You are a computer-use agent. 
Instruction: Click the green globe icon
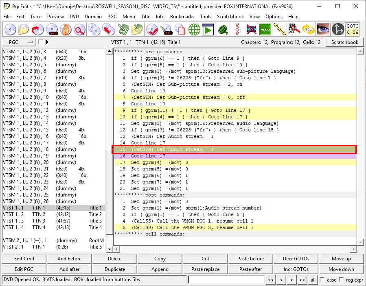pyautogui.click(x=194, y=29)
